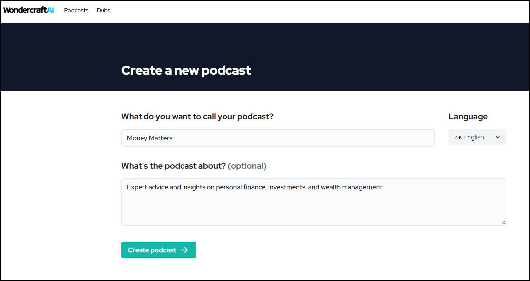The height and width of the screenshot is (281, 530).
Task: Click the GB country code indicator
Action: tap(458, 138)
